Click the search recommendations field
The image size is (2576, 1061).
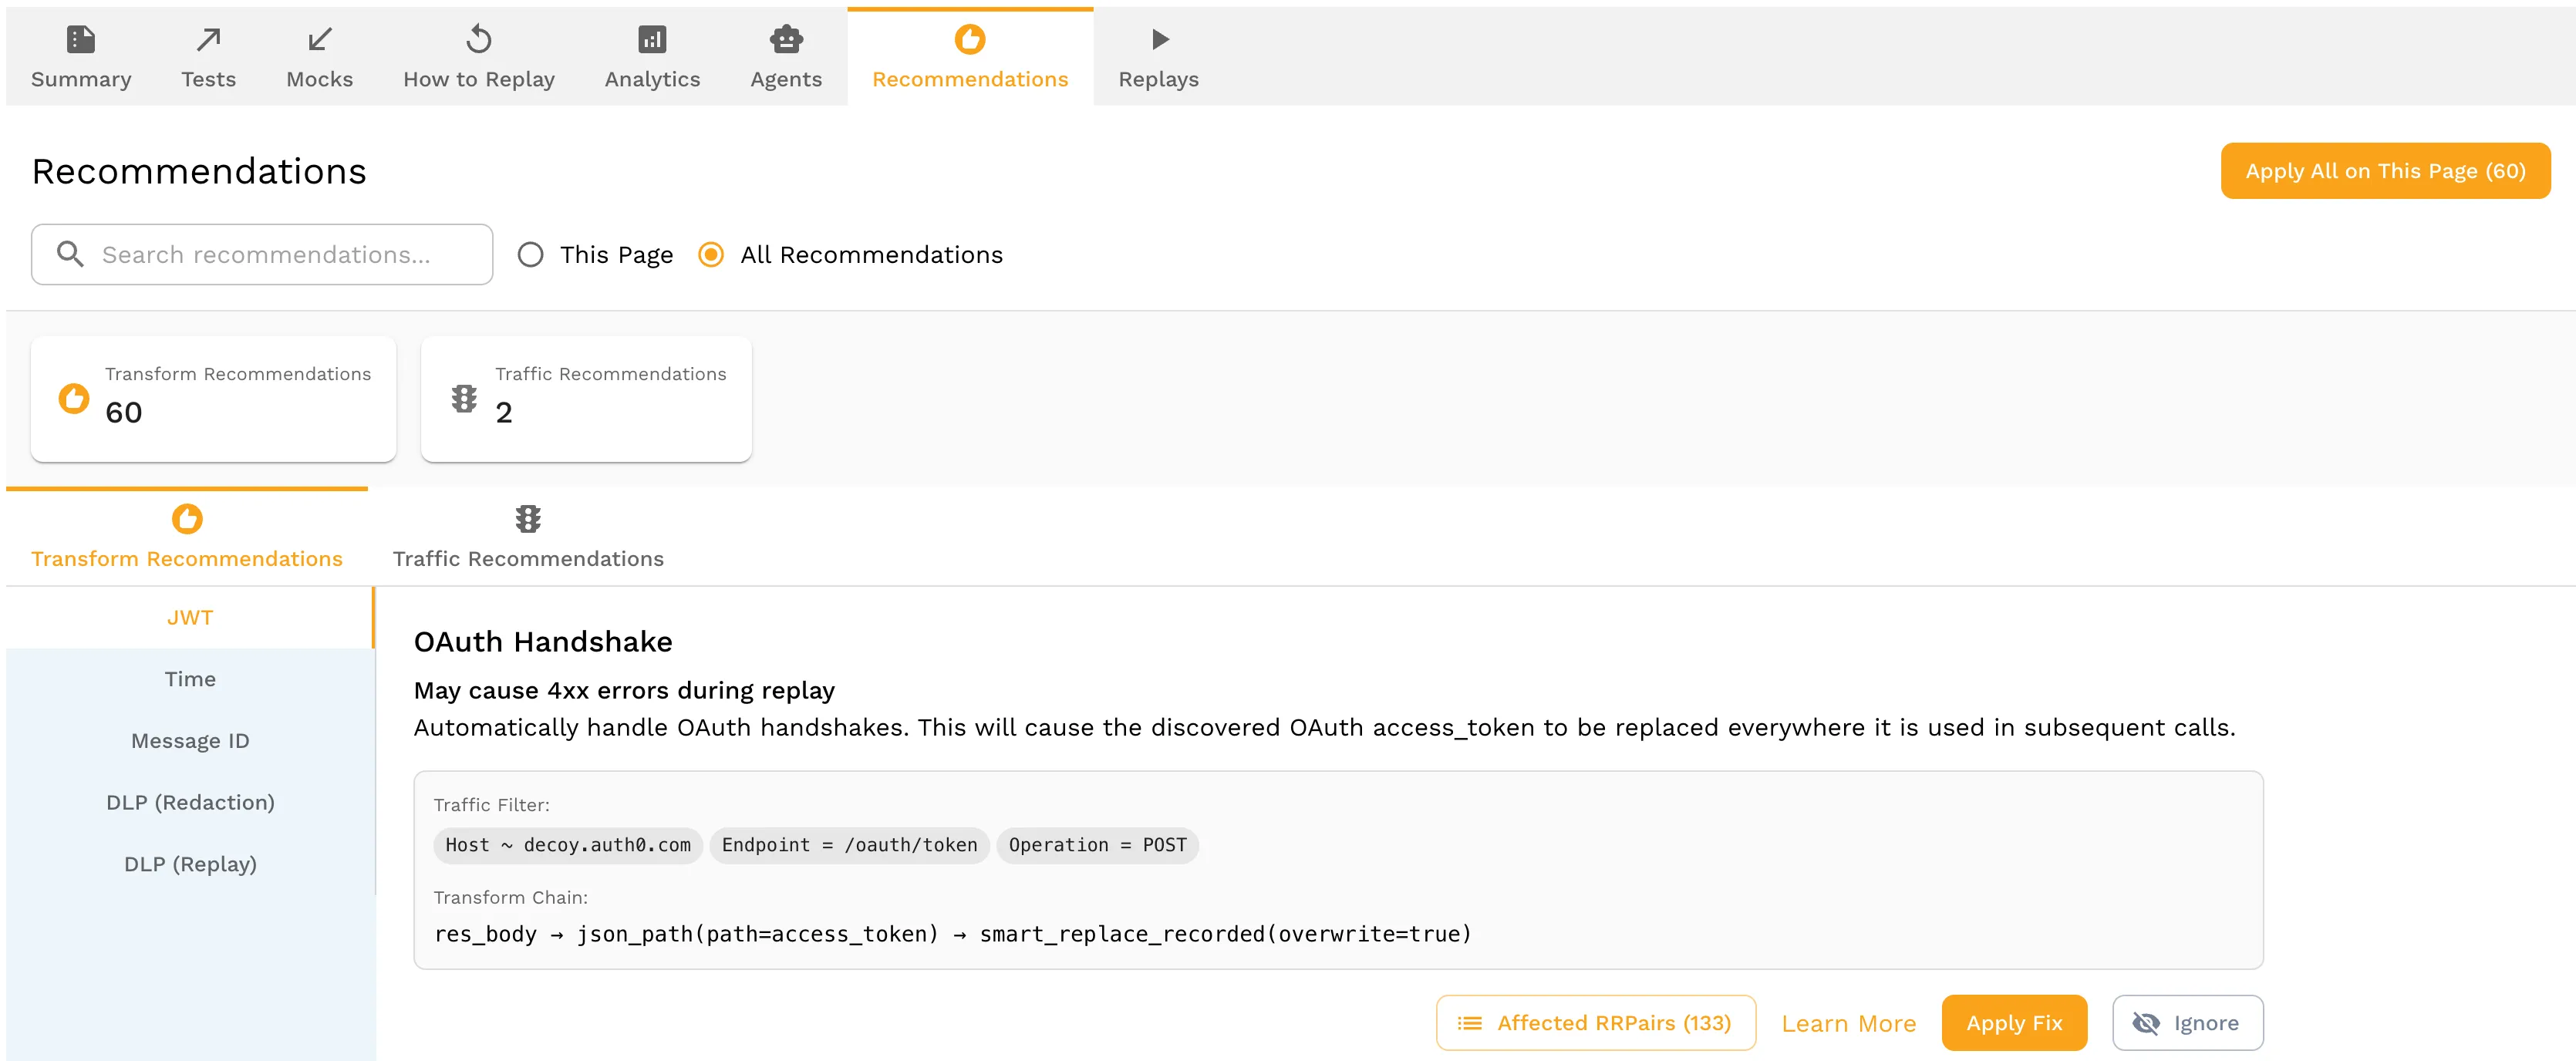262,255
